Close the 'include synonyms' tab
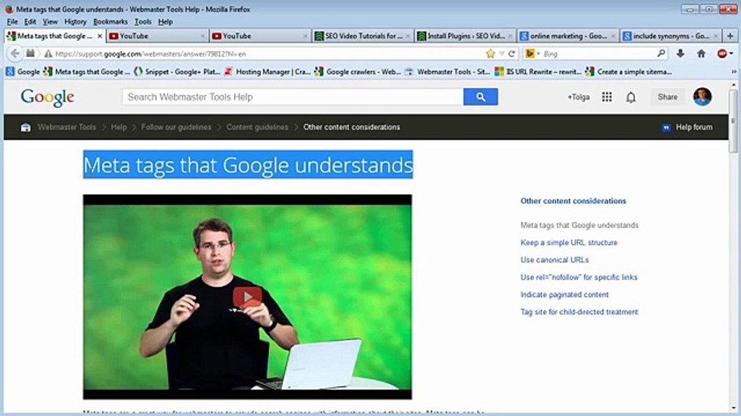Screen dimensions: 741x416 (x=716, y=36)
